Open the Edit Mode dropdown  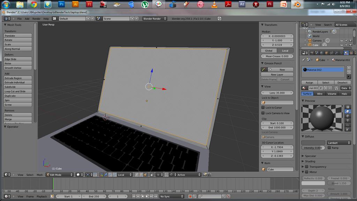59,175
